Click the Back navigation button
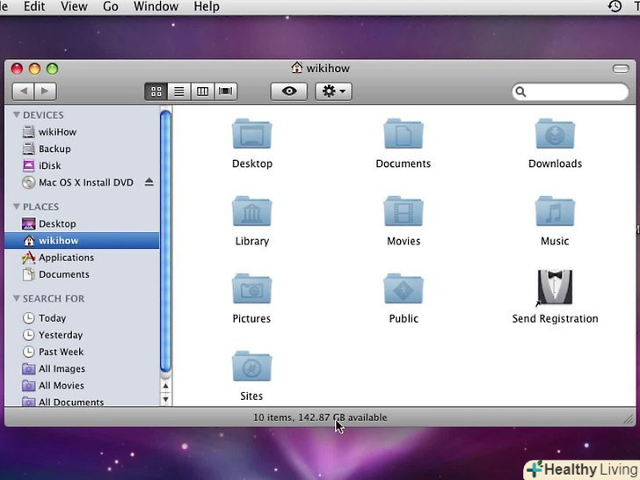The width and height of the screenshot is (640, 480). coord(23,91)
